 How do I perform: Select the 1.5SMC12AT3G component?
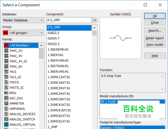[x=69, y=77]
